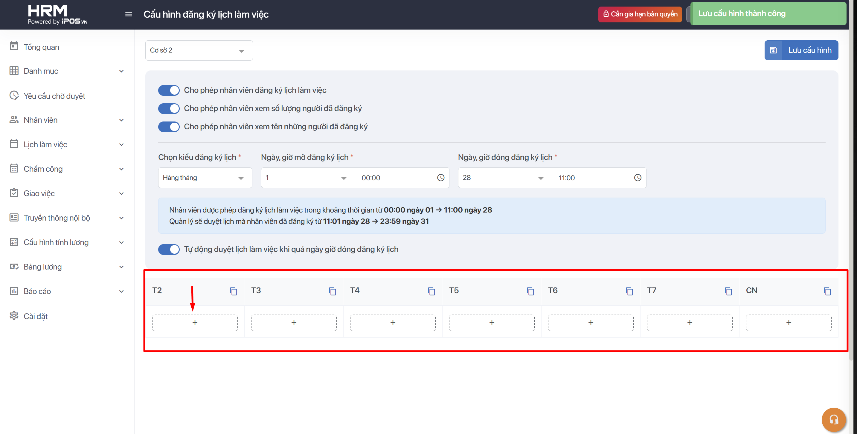
Task: Click clock icon in closing time field
Action: pyautogui.click(x=638, y=178)
